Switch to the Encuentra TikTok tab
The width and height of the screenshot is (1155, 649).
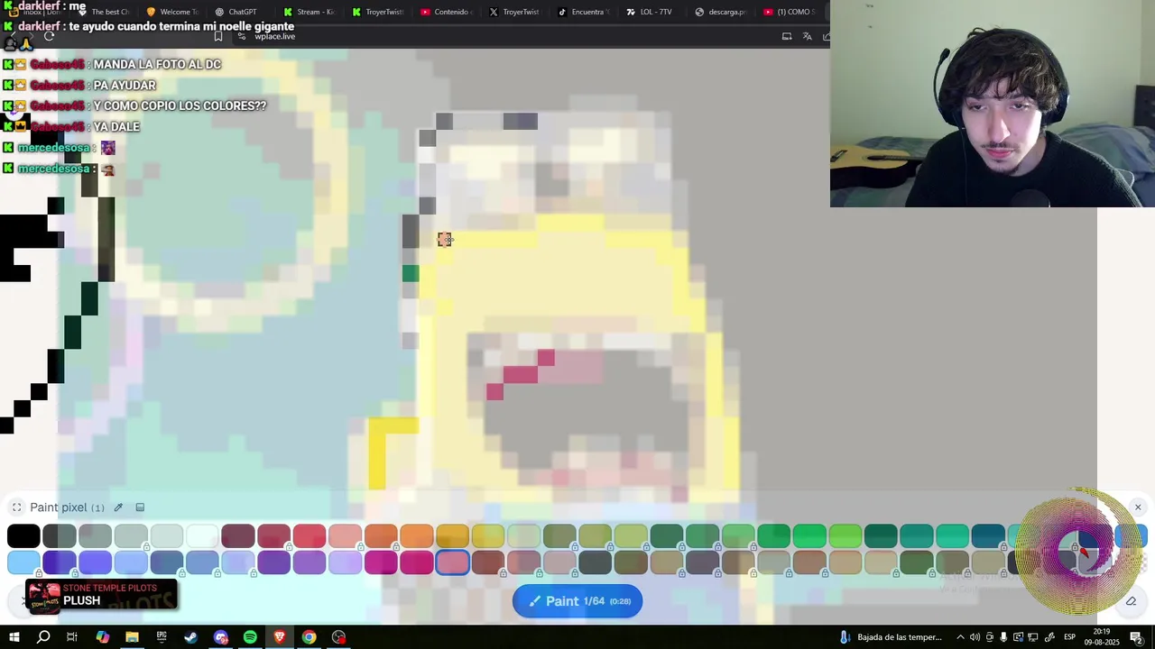584,12
